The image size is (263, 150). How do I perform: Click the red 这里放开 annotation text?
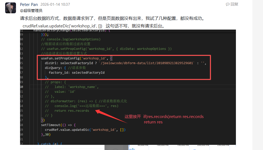click(x=132, y=117)
